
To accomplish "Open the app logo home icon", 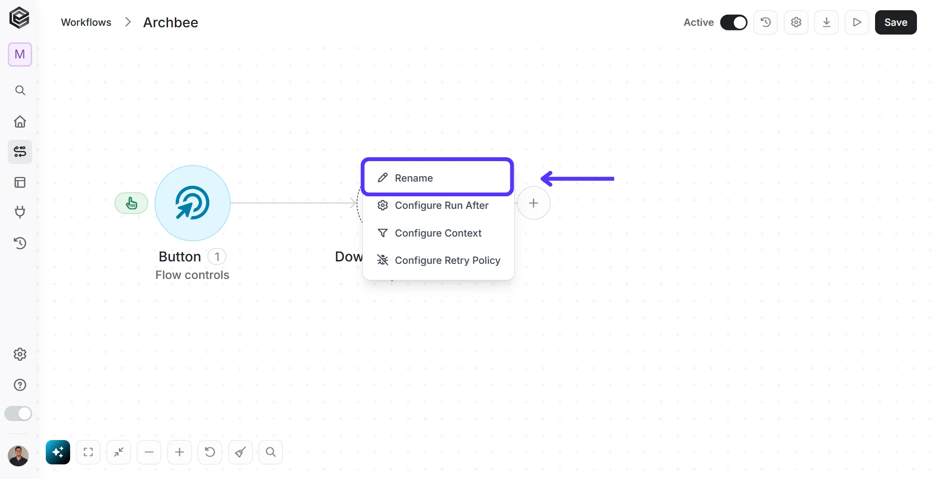I will pyautogui.click(x=19, y=18).
